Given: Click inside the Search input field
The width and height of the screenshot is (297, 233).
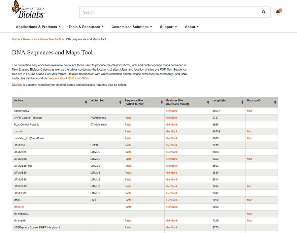Looking at the screenshot, I should point(168,12).
